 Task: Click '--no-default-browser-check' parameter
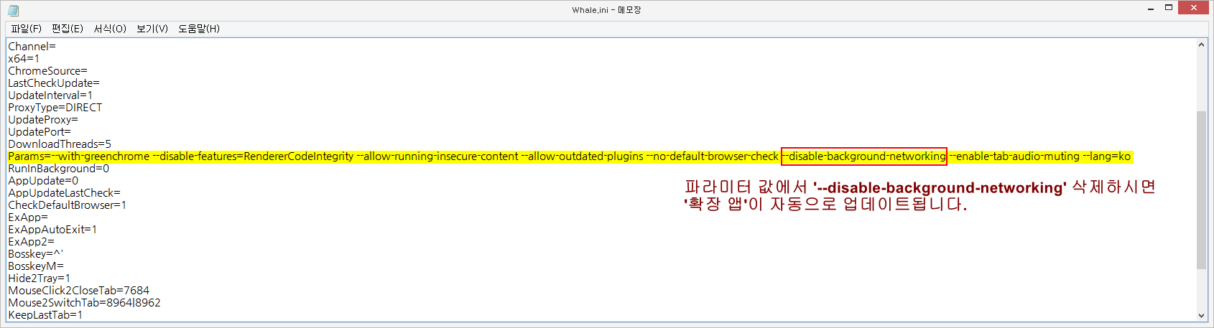tap(713, 156)
